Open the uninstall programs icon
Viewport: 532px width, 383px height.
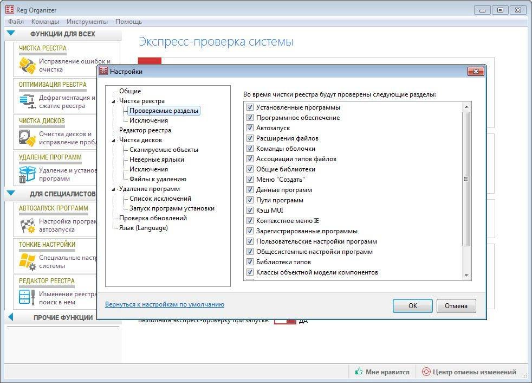[x=28, y=174]
